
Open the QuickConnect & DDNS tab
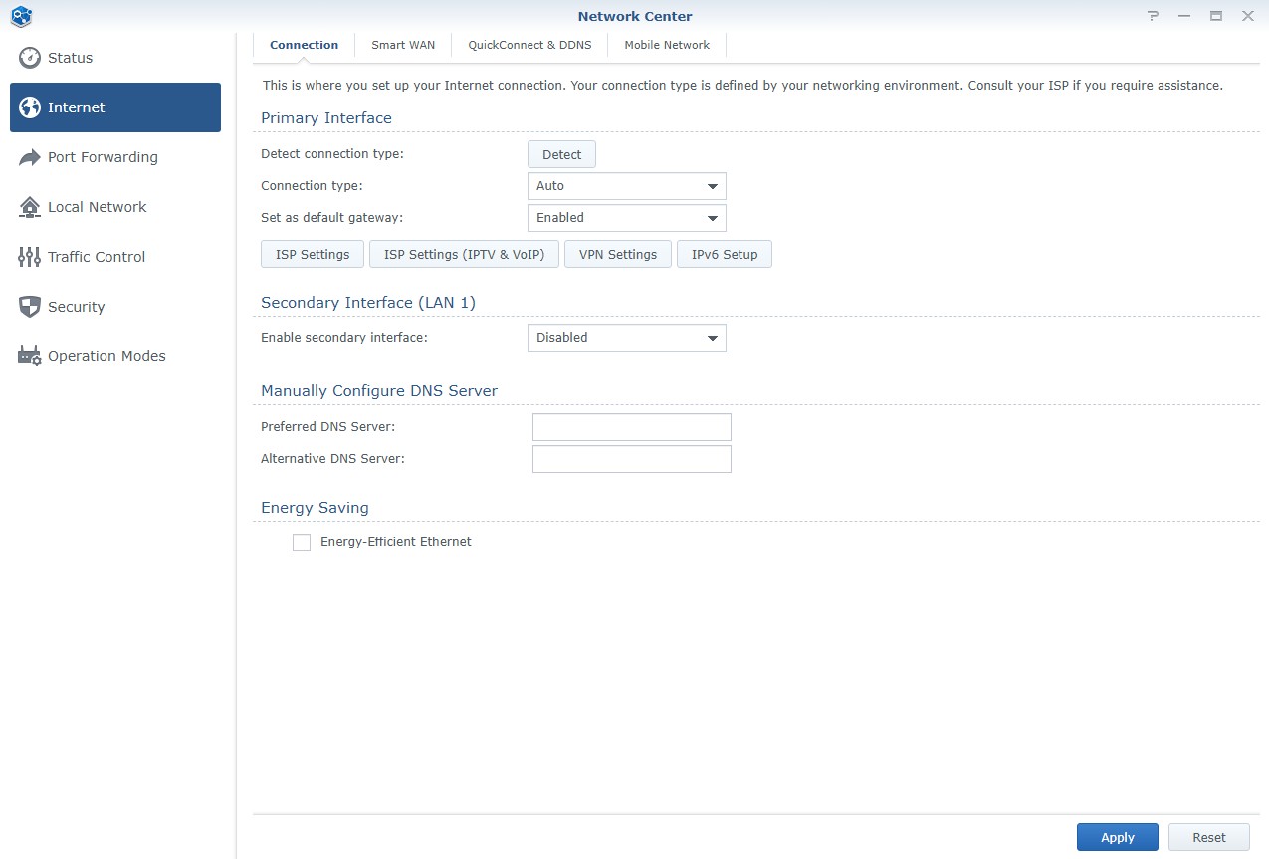(x=529, y=45)
